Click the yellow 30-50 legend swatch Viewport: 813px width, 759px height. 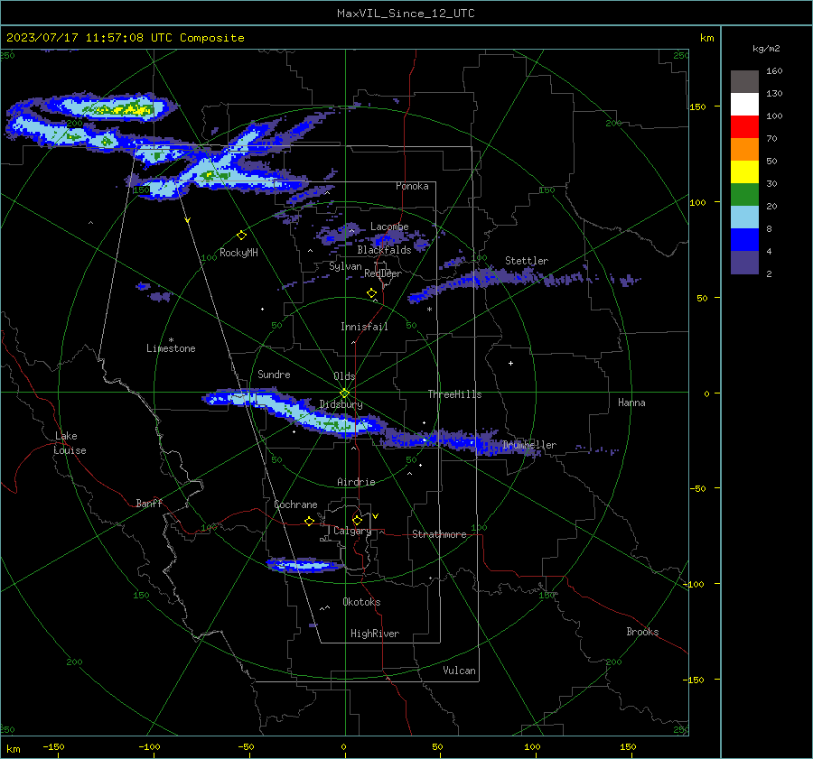pyautogui.click(x=744, y=172)
